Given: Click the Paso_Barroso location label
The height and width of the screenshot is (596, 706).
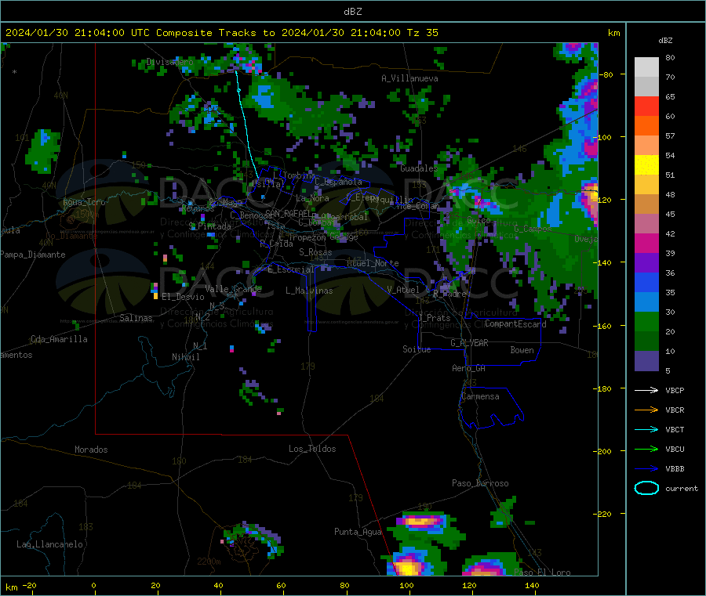Looking at the screenshot, I should point(480,483).
